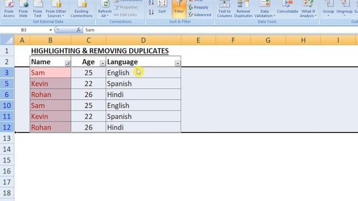The width and height of the screenshot is (358, 201).
Task: Click the Name Box showing B3
Action: [23, 30]
